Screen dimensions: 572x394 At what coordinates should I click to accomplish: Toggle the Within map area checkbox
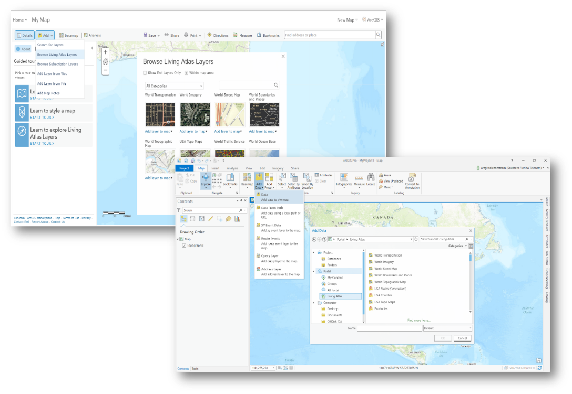click(187, 73)
